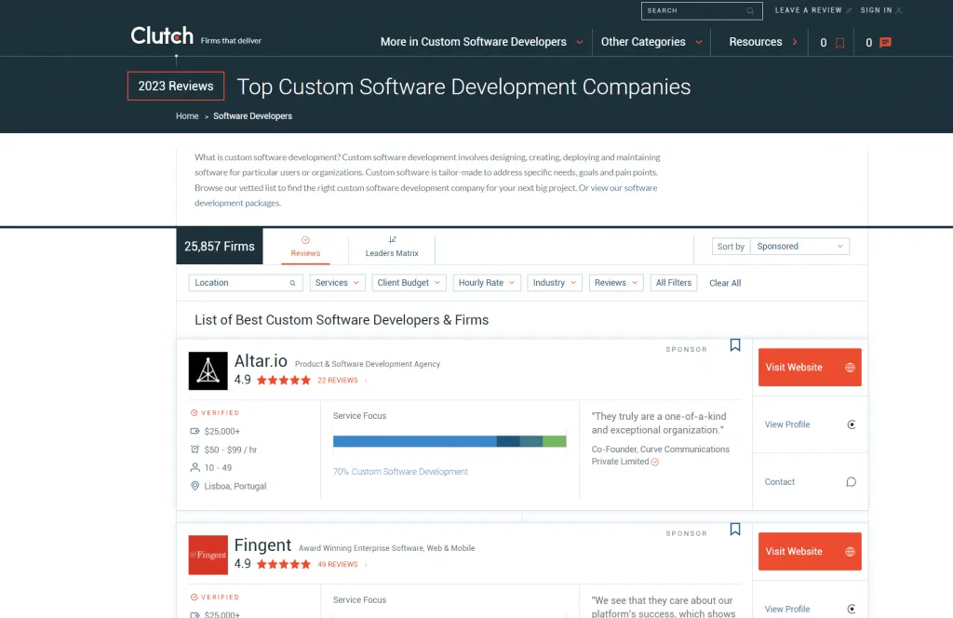
Task: Open the Services filter dropdown
Action: pyautogui.click(x=337, y=283)
